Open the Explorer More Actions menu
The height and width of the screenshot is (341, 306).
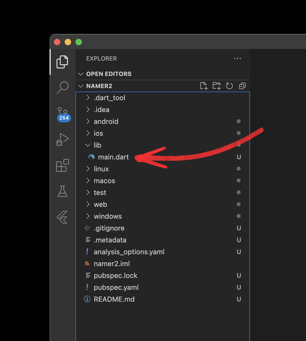coord(237,58)
